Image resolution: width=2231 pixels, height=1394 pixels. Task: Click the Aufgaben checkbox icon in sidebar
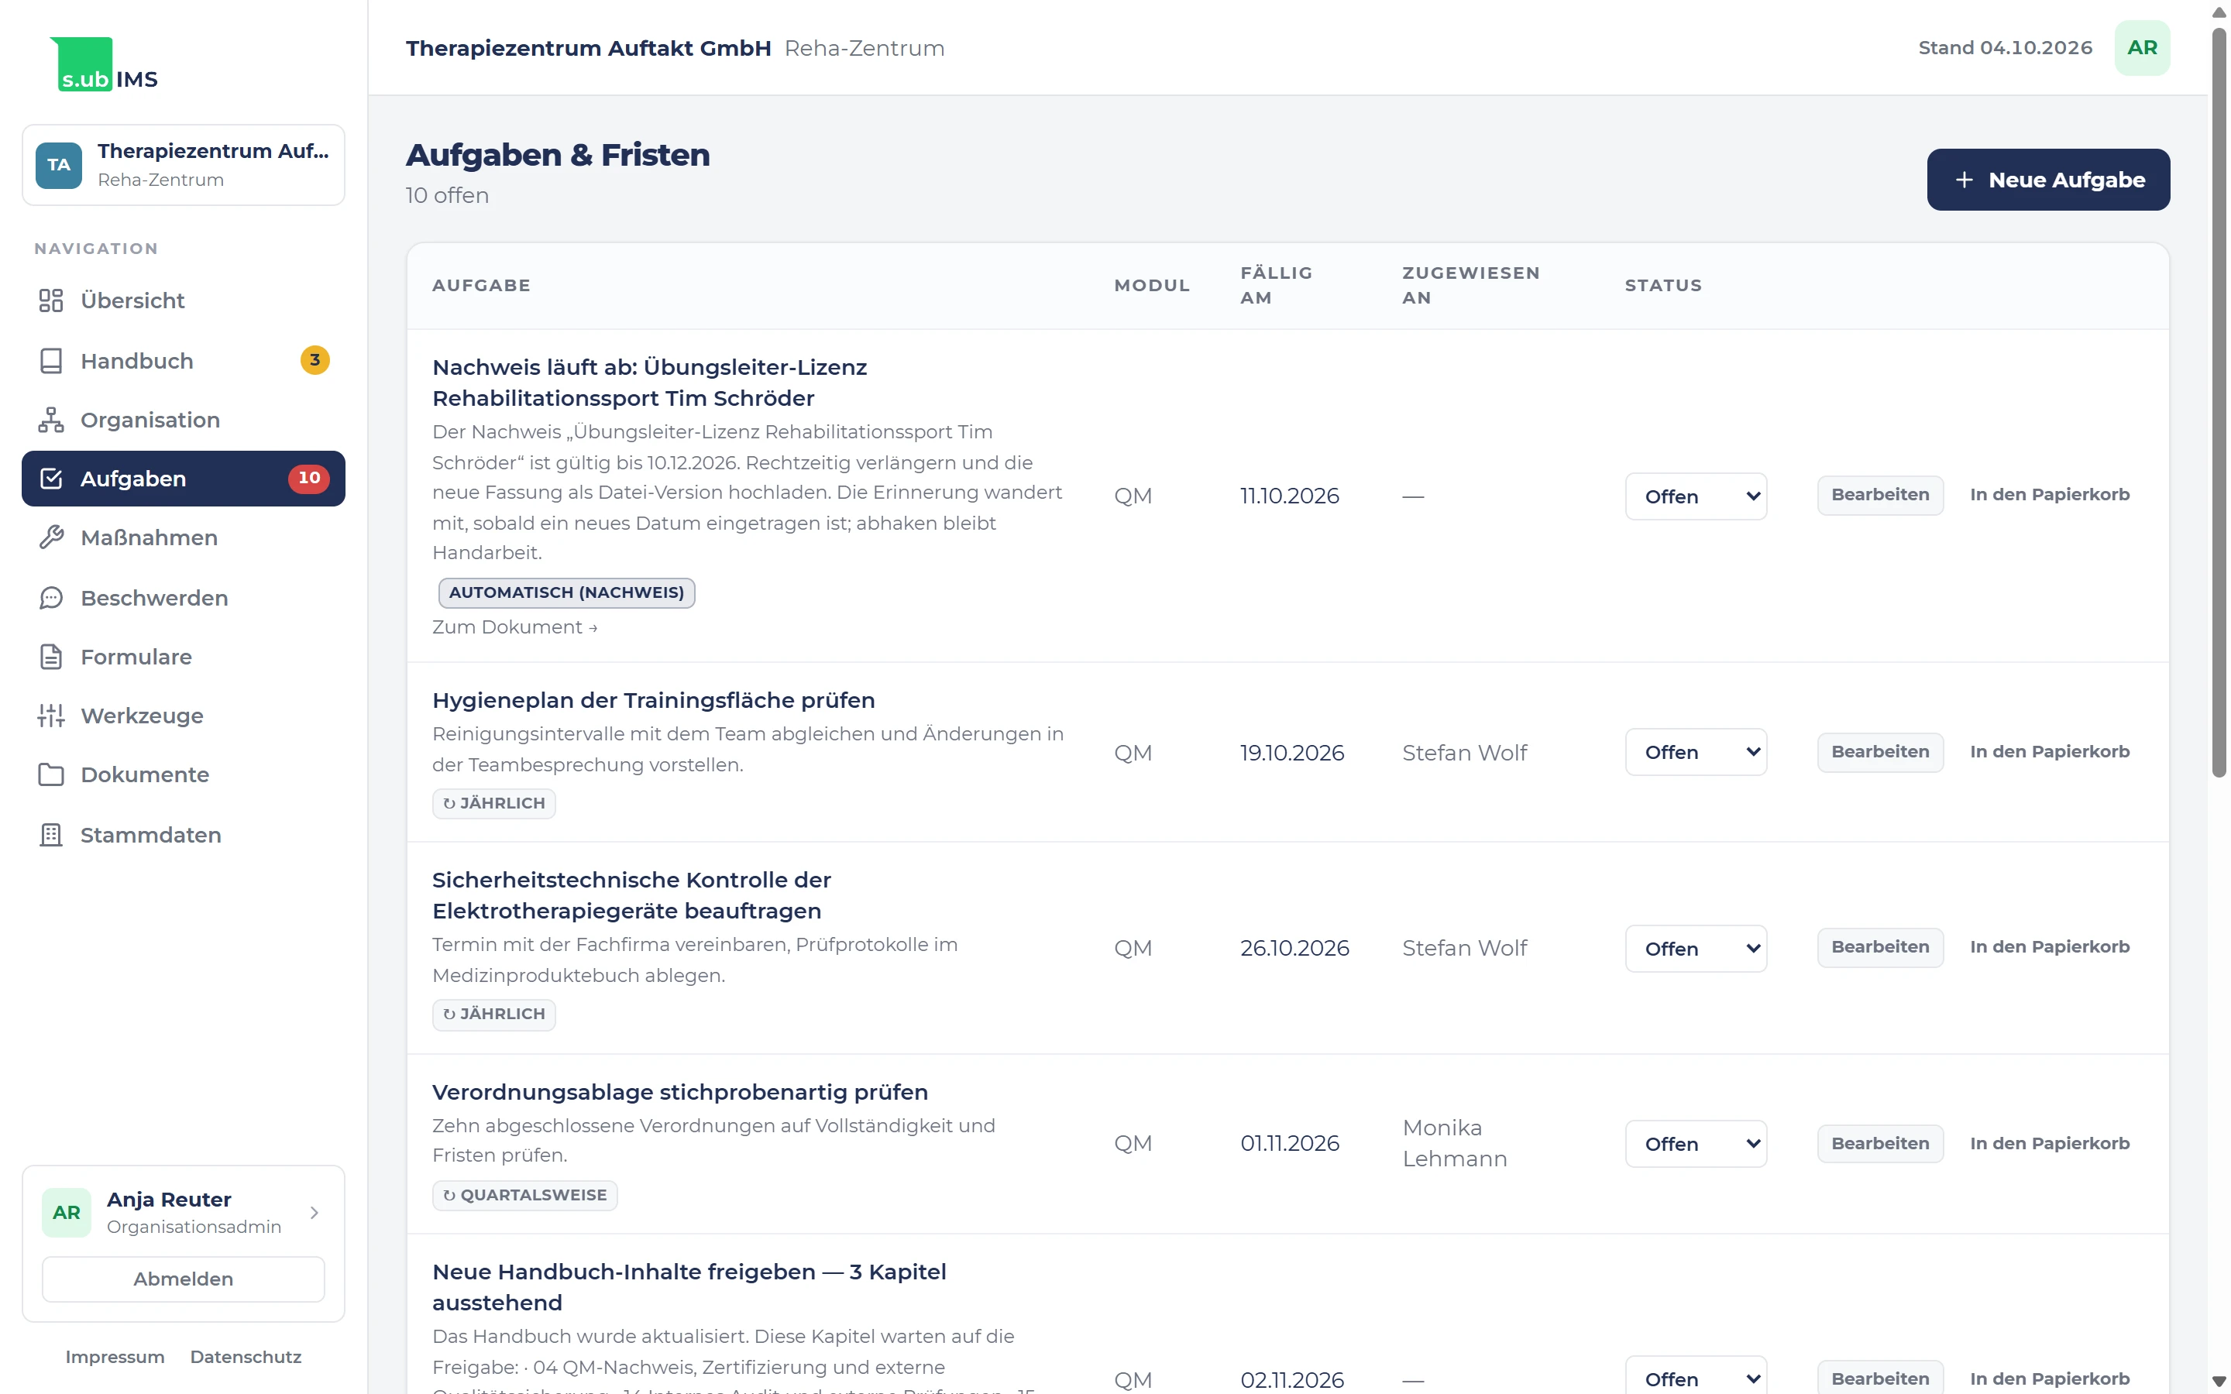click(x=50, y=479)
